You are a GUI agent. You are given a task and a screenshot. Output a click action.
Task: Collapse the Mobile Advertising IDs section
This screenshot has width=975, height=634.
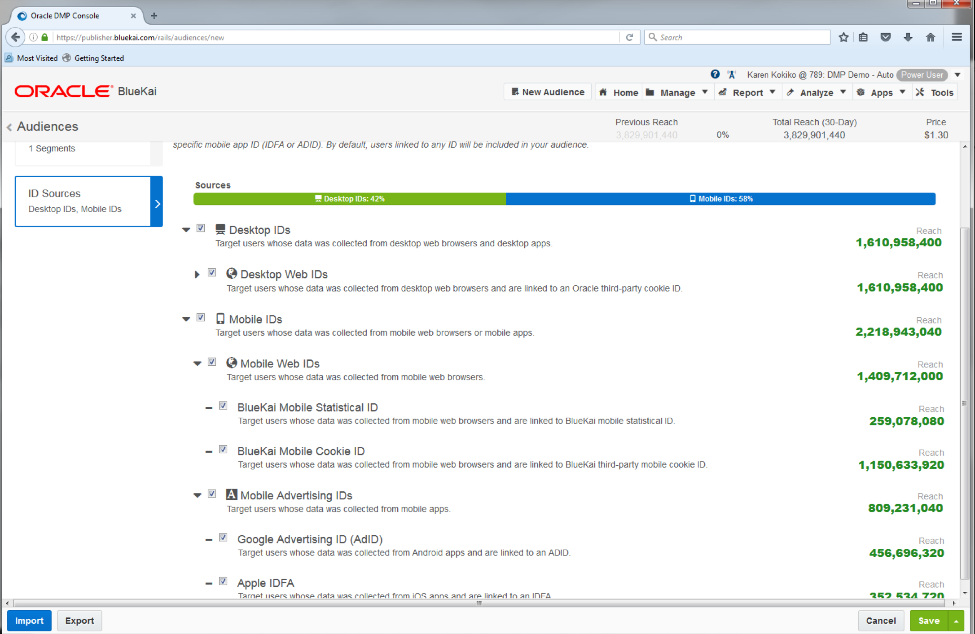pos(197,495)
